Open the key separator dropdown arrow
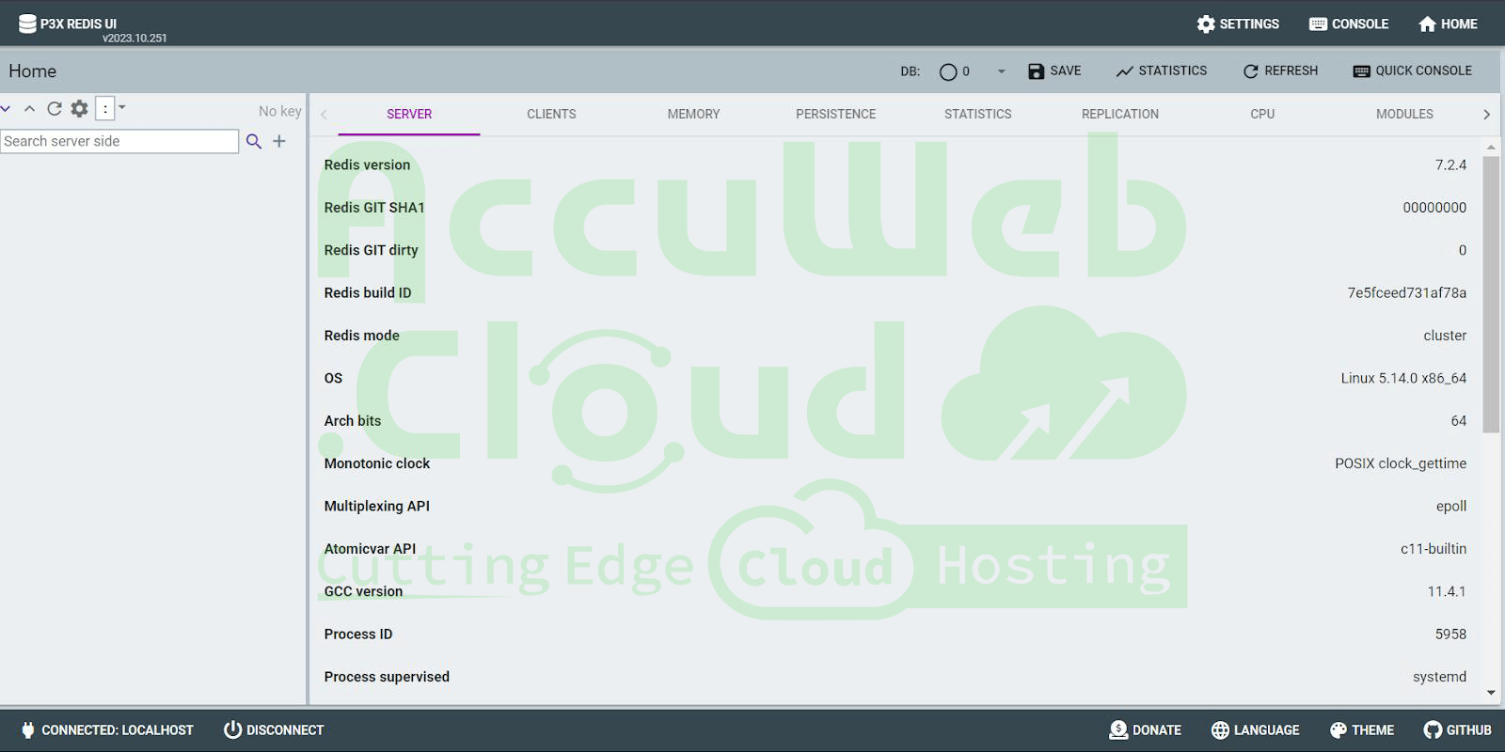Image resolution: width=1505 pixels, height=752 pixels. click(122, 107)
